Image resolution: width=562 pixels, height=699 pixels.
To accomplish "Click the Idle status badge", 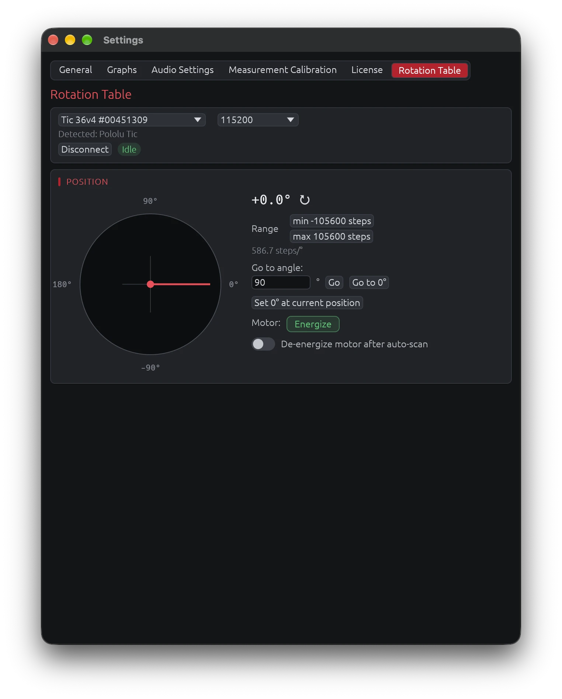I will 129,149.
